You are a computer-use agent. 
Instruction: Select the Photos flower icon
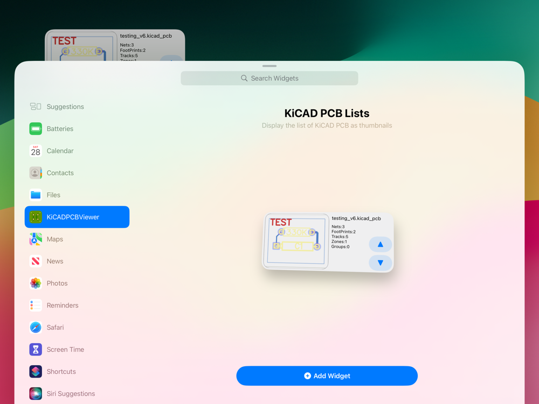[36, 283]
